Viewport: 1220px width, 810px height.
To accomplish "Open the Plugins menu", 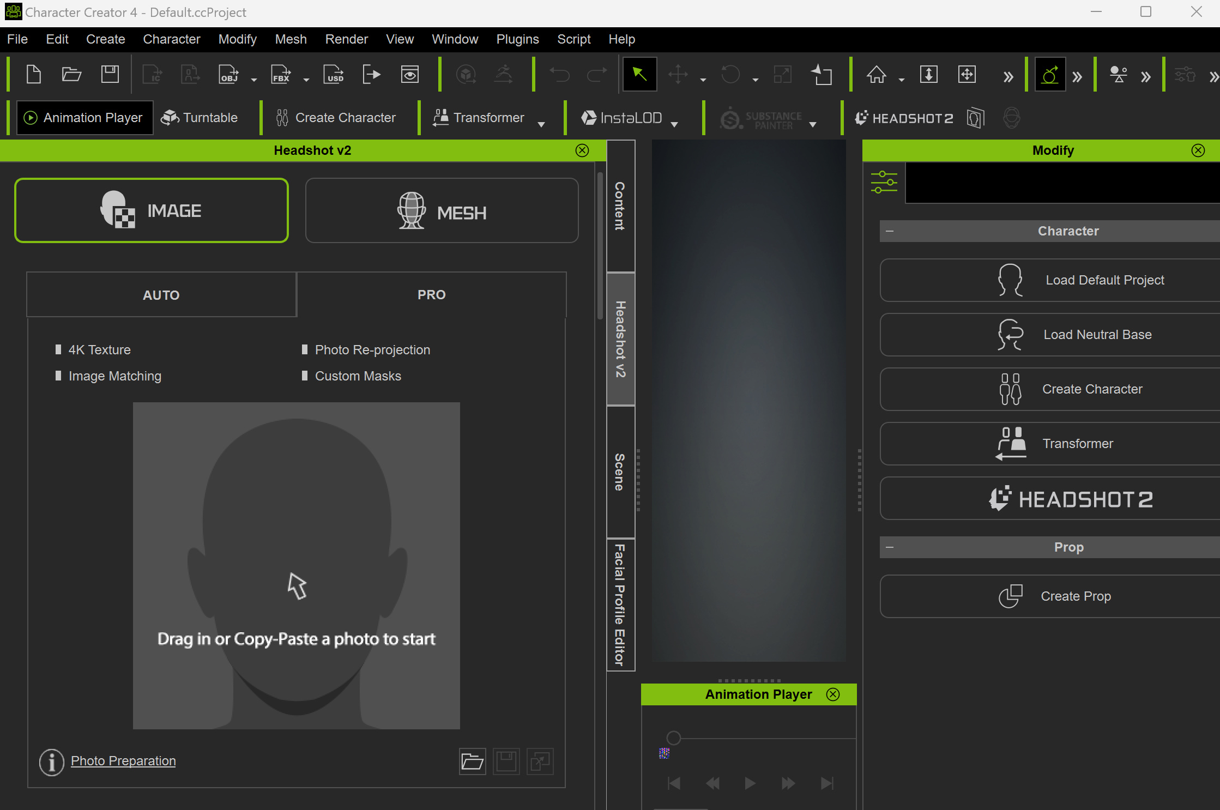I will [x=517, y=39].
